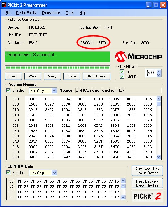
Task: Click Checksum value FBAD
Action: [33, 43]
